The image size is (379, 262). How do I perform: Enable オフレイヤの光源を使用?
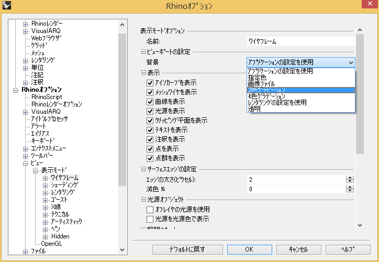tap(150, 210)
